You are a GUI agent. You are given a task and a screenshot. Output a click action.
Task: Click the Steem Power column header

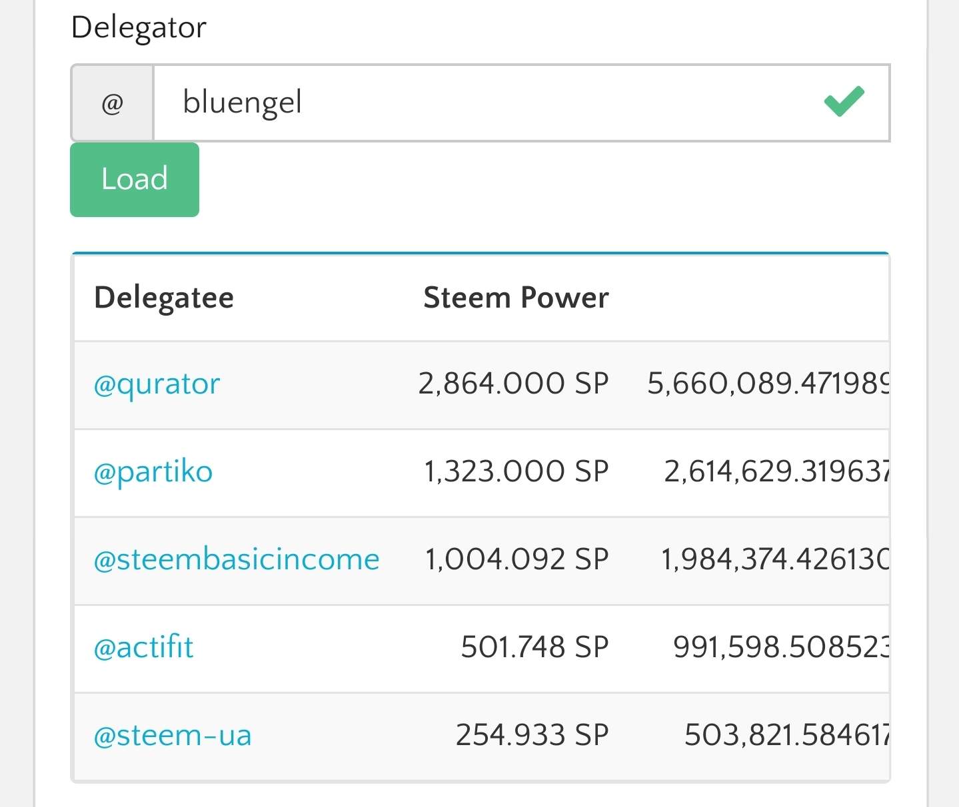(516, 298)
